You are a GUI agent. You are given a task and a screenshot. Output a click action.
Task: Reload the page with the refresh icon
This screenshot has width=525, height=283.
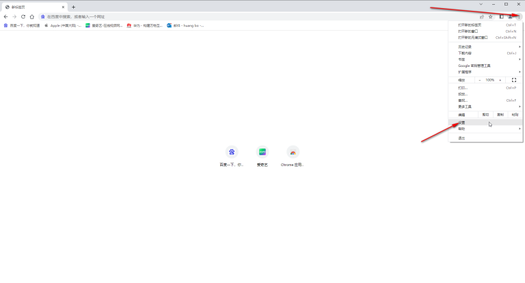point(23,16)
